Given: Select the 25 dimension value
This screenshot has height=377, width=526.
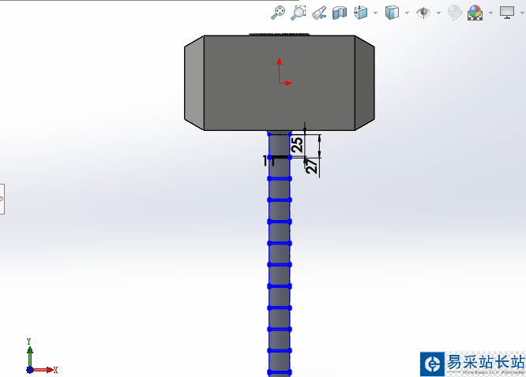Looking at the screenshot, I should point(297,145).
